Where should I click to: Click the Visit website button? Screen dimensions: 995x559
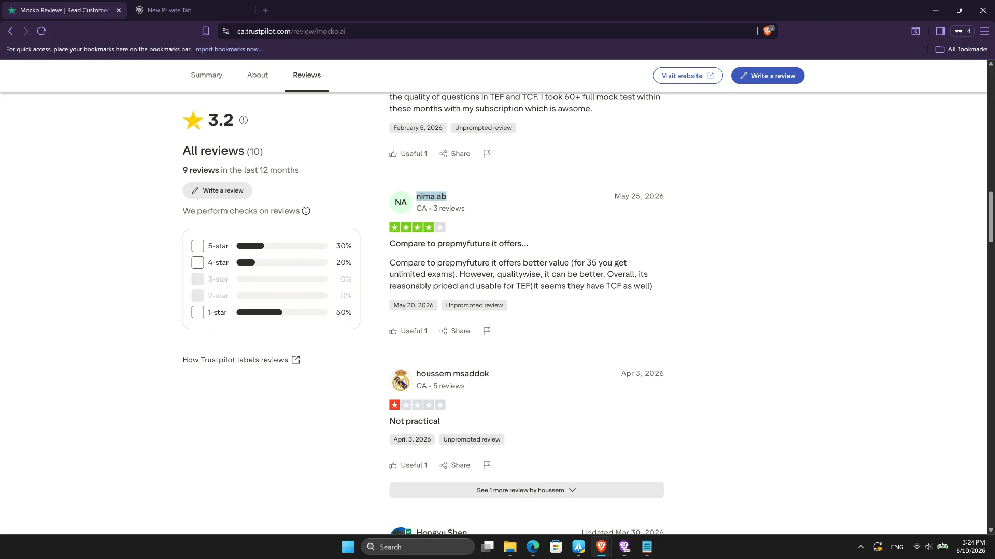click(688, 76)
